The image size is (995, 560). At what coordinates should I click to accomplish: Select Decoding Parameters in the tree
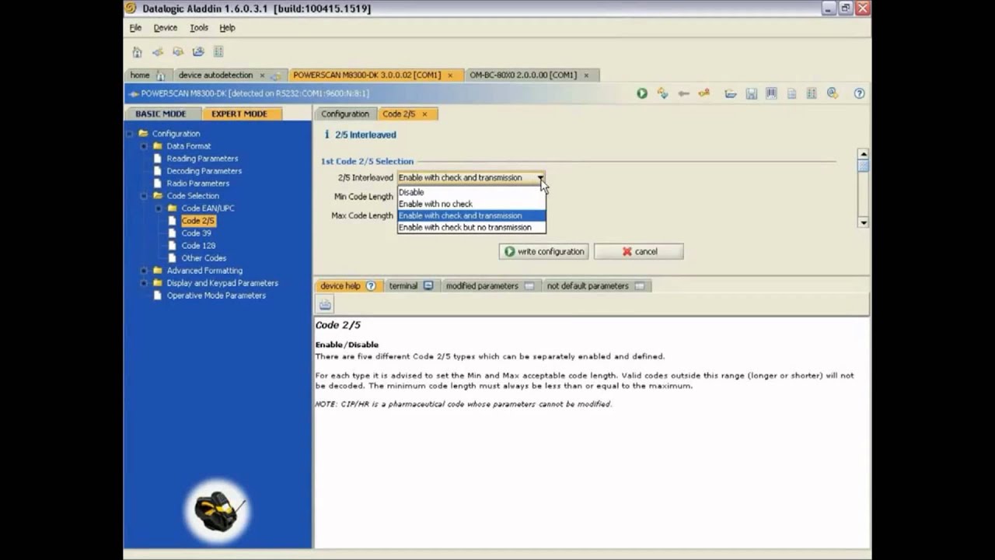pyautogui.click(x=204, y=171)
